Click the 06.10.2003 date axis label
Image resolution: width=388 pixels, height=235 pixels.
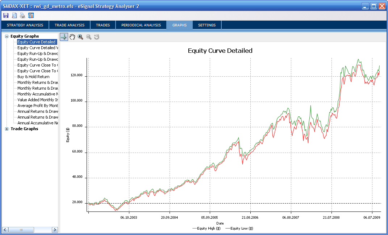tap(129, 218)
